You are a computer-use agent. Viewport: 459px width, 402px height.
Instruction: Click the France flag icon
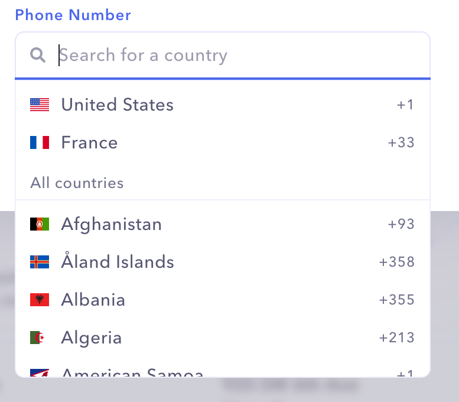click(40, 143)
